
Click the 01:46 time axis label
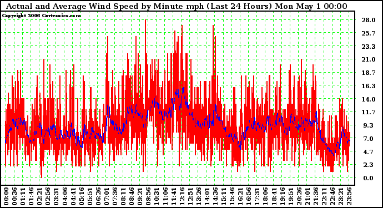(31, 196)
